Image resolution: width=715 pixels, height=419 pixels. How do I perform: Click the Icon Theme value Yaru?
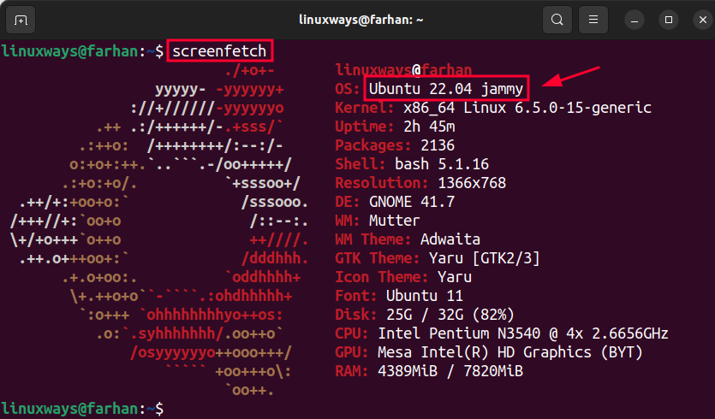pyautogui.click(x=455, y=277)
